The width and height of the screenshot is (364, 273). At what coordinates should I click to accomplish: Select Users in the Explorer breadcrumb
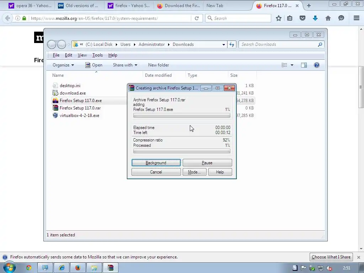pyautogui.click(x=125, y=44)
